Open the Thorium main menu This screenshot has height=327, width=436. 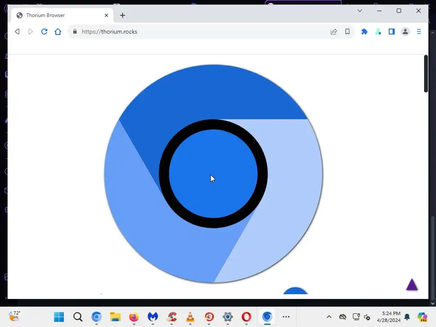(419, 32)
